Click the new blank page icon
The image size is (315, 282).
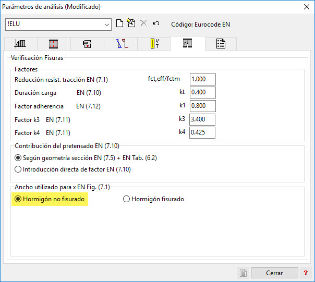click(119, 24)
